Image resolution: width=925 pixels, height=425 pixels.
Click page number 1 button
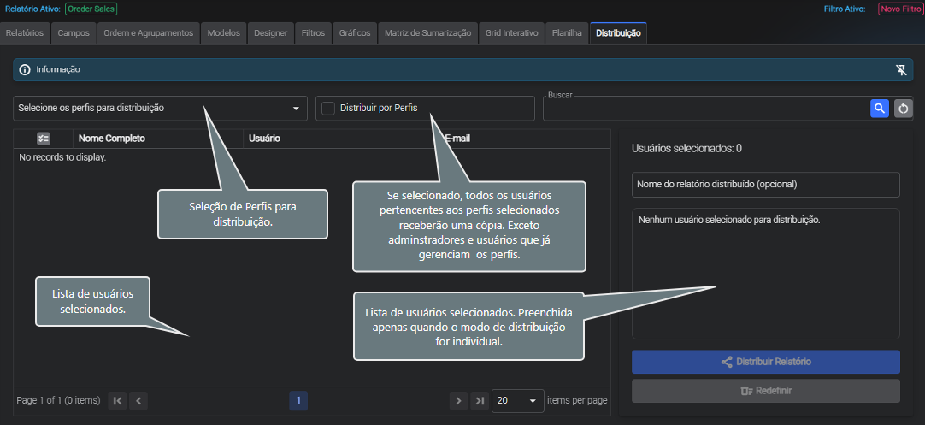click(x=298, y=401)
